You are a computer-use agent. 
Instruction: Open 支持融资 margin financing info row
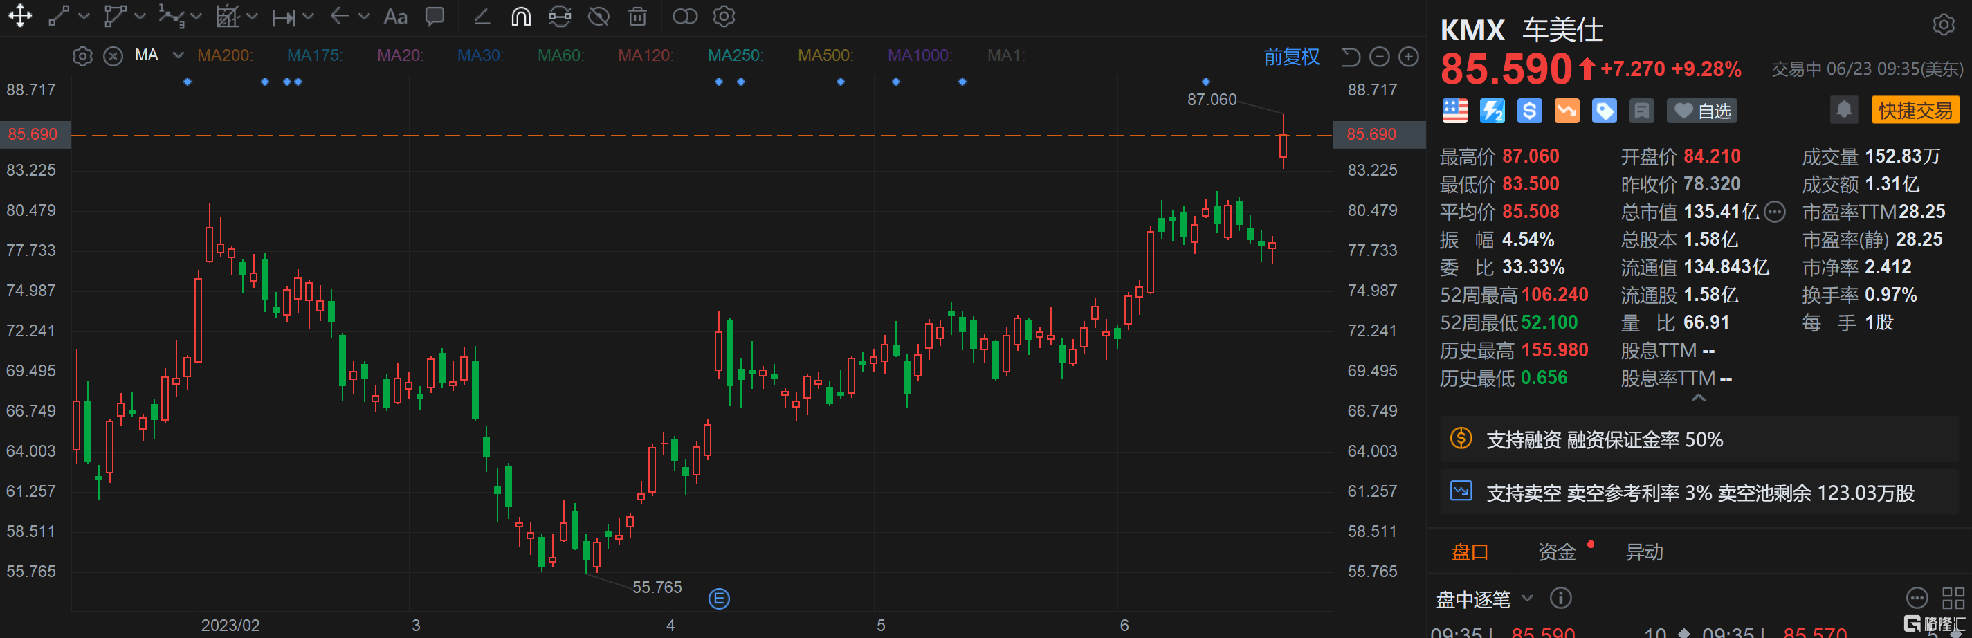pos(1699,439)
